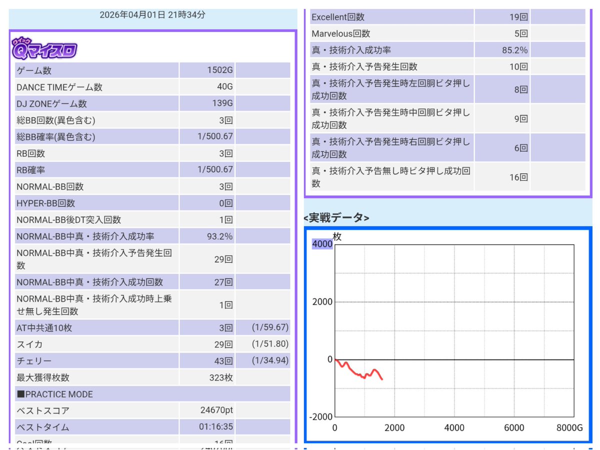The width and height of the screenshot is (600, 450).
Task: Click the 5回 Marvelous count value
Action: click(x=521, y=33)
